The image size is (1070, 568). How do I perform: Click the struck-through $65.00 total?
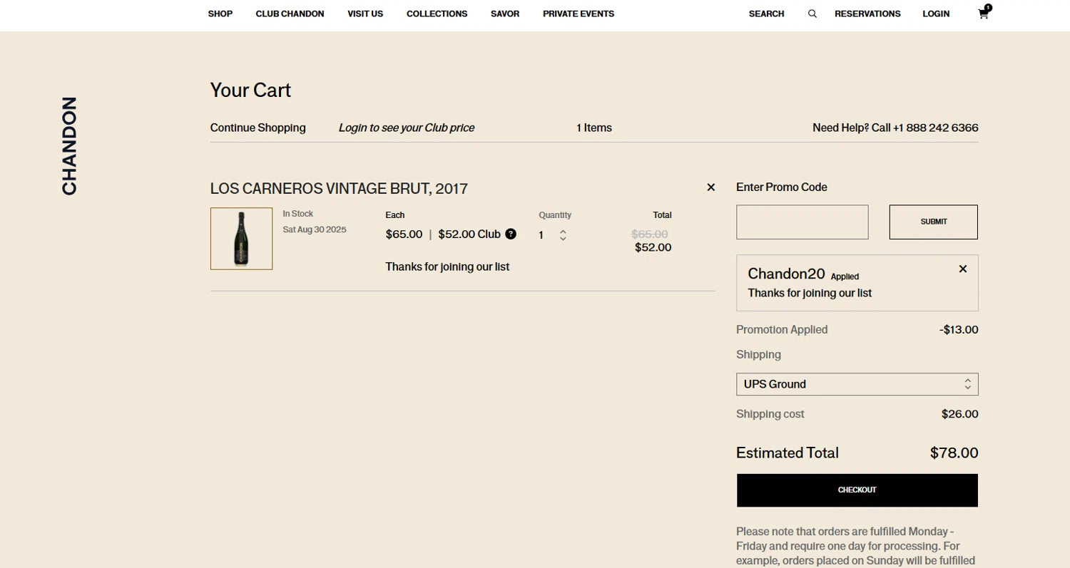(650, 234)
